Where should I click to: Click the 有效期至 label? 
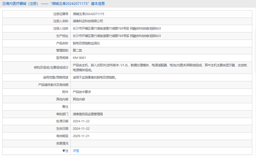click(62, 136)
